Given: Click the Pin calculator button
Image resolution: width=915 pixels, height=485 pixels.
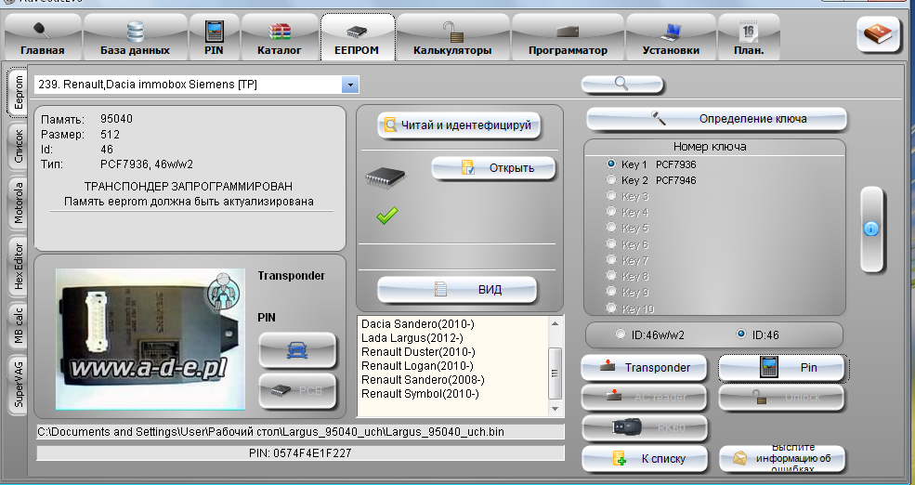Looking at the screenshot, I should click(781, 368).
